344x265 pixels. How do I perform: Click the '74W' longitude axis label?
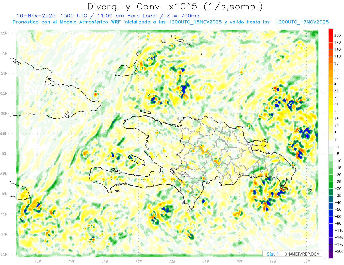pos(105,261)
